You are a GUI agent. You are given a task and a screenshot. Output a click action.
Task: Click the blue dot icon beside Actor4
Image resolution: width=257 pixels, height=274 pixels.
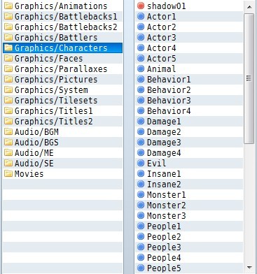point(141,48)
